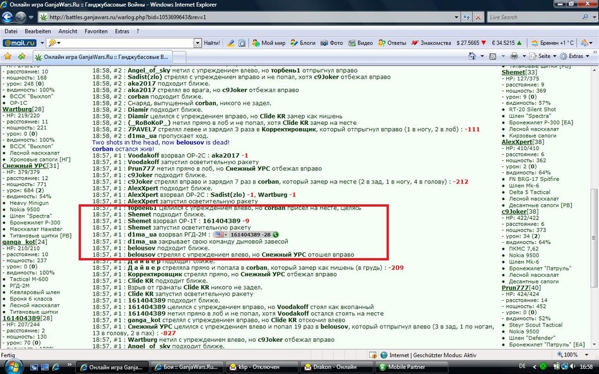Run search with the magnifier icon
The image size is (599, 374).
pyautogui.click(x=585, y=17)
